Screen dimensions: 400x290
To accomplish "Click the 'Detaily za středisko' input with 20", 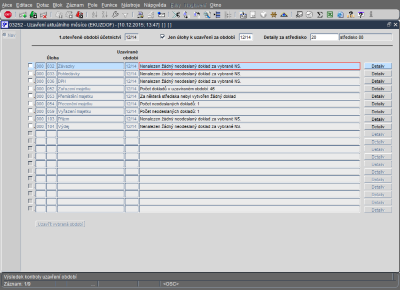I will click(324, 37).
